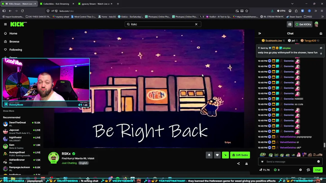The height and width of the screenshot is (183, 326).
Task: Open mystery wheel bookmark
Action: (x=61, y=17)
